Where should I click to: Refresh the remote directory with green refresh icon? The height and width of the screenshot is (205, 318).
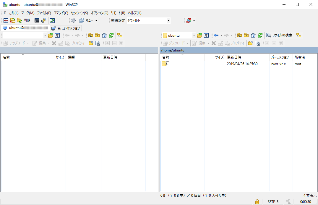(x=260, y=35)
